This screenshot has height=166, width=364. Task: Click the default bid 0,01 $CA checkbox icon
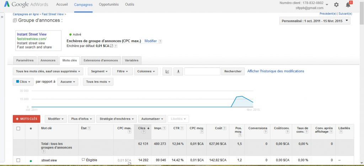[x=111, y=46]
